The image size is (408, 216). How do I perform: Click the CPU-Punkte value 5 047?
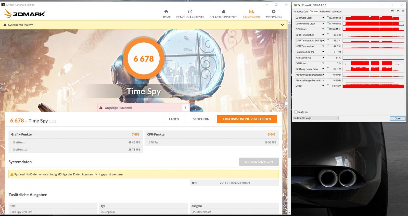272,134
